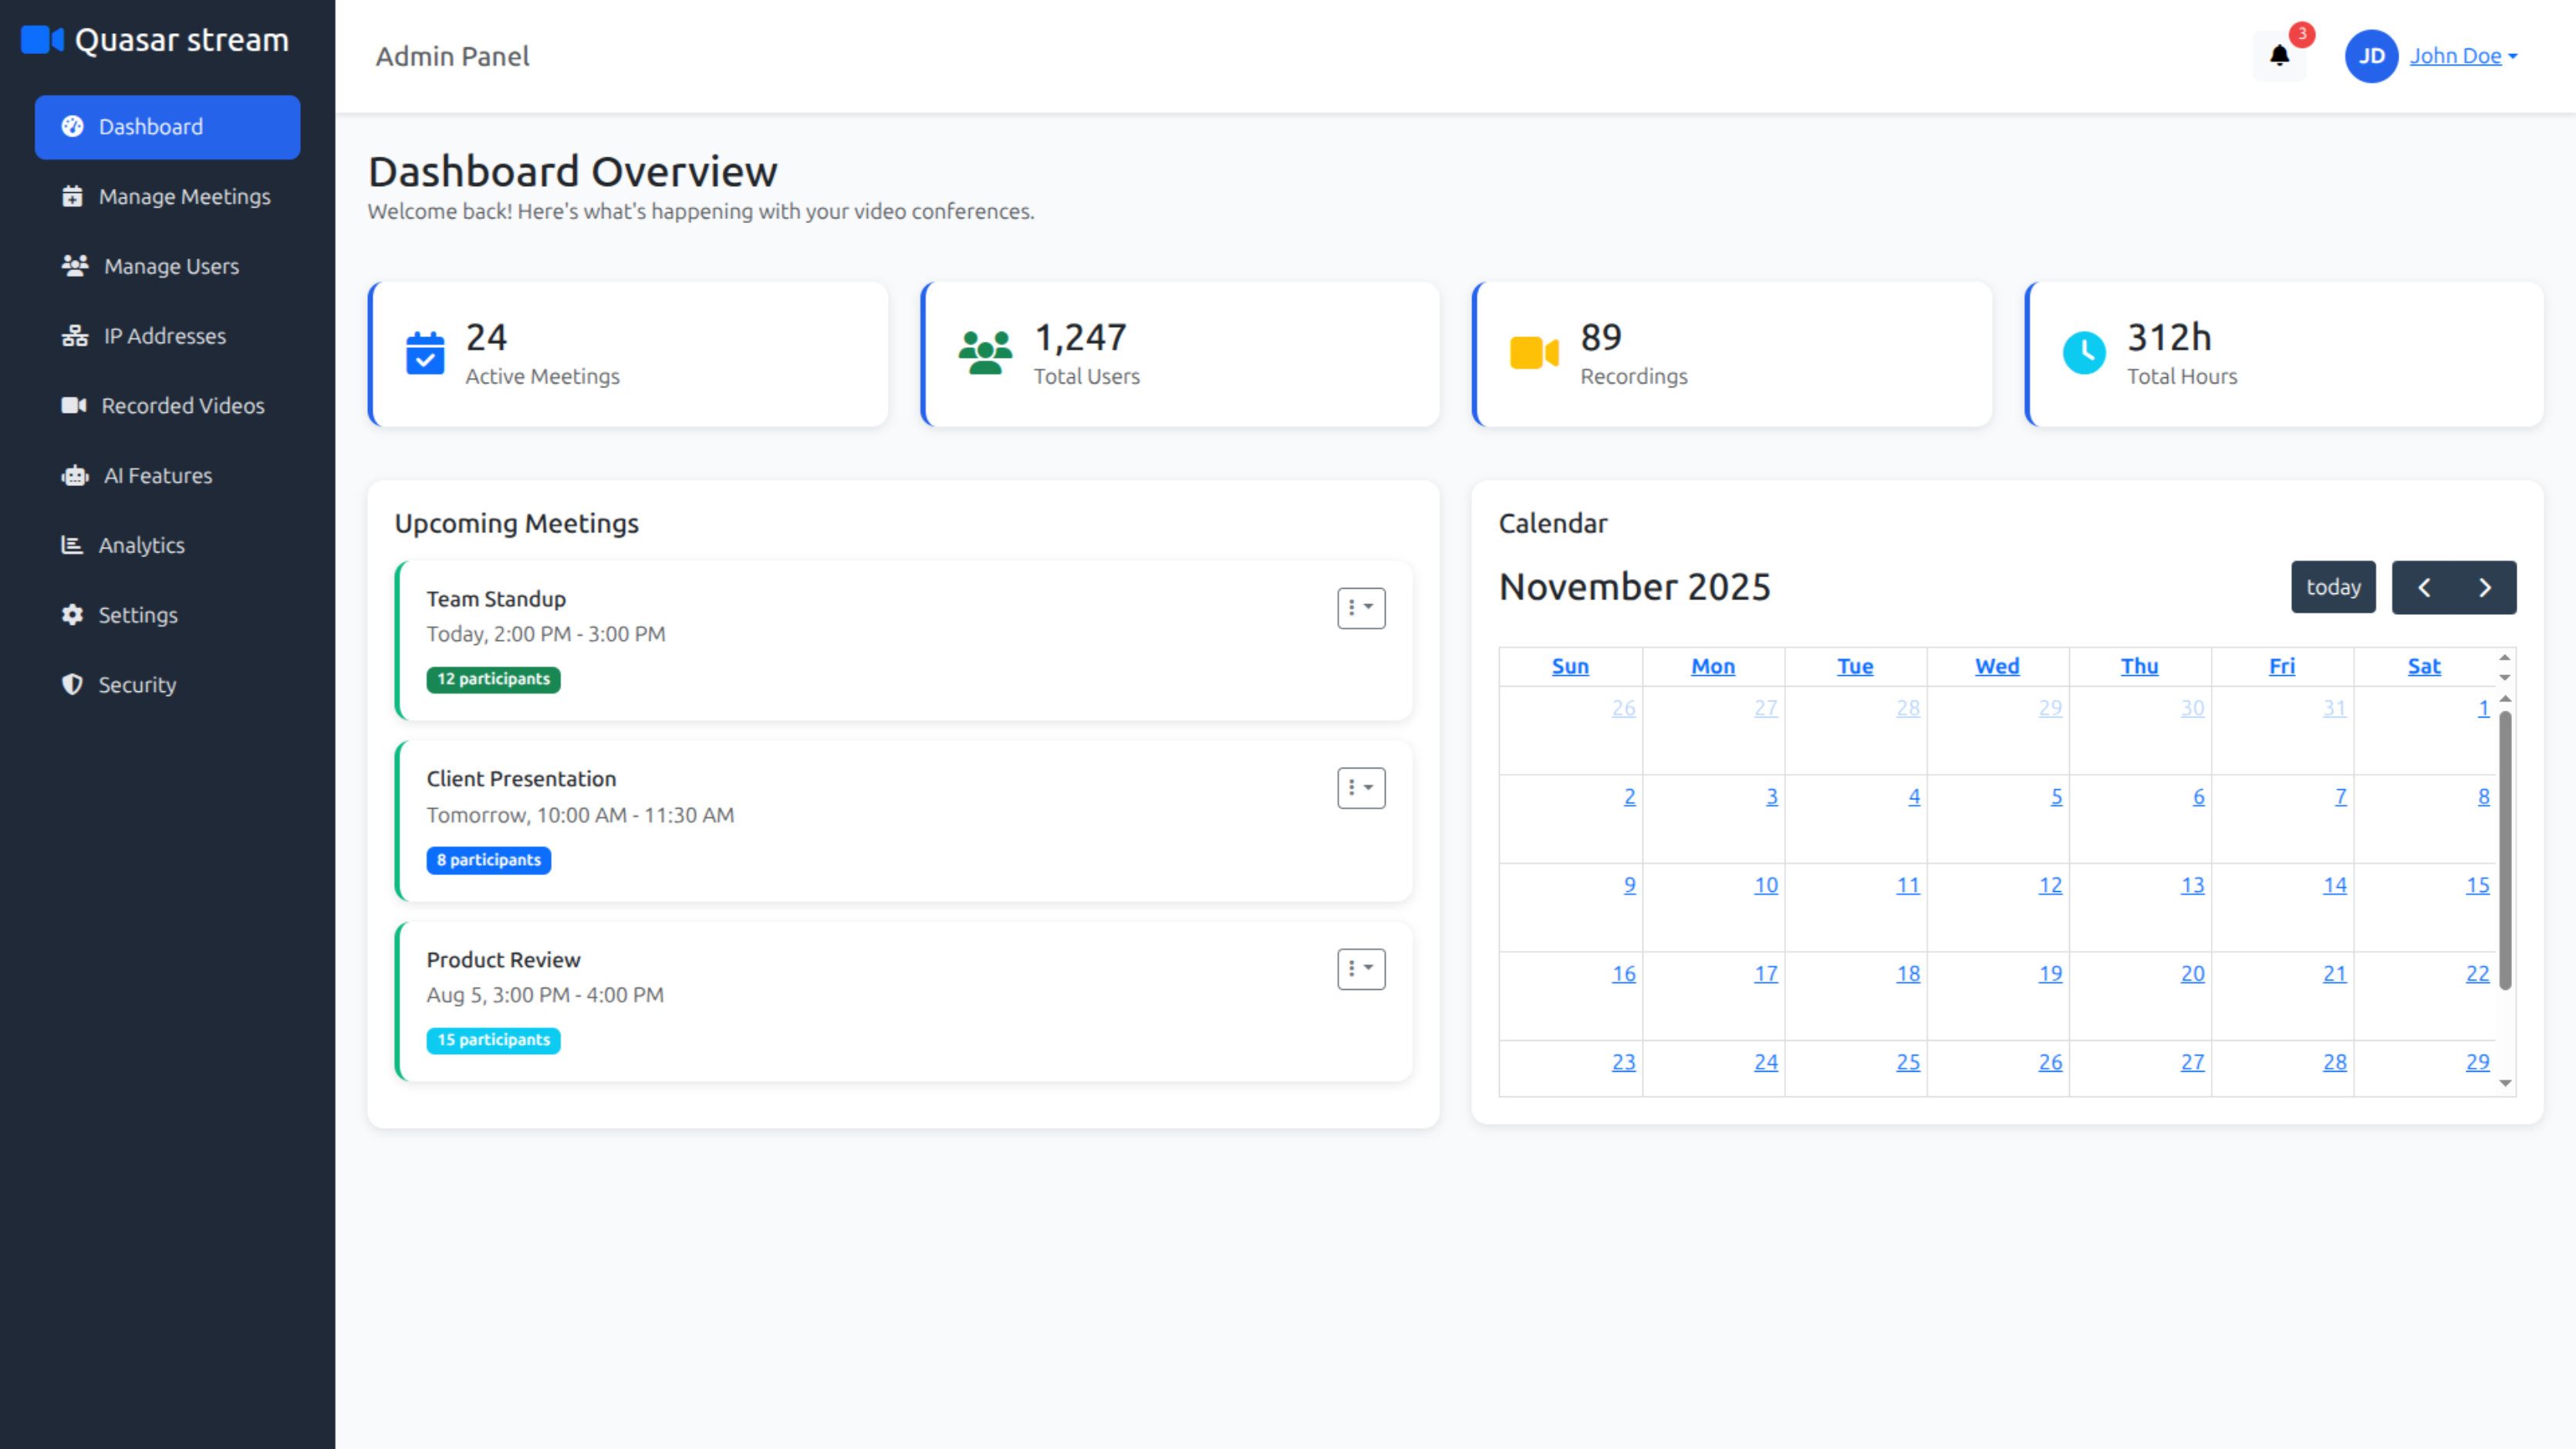Image resolution: width=2576 pixels, height=1449 pixels.
Task: Go to next month with right chevron
Action: pos(2486,588)
